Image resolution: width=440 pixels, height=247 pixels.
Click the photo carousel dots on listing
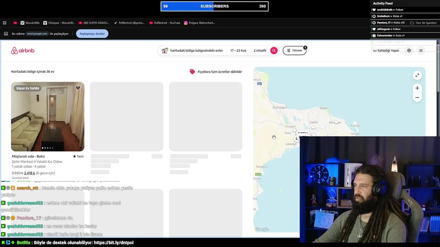47,148
